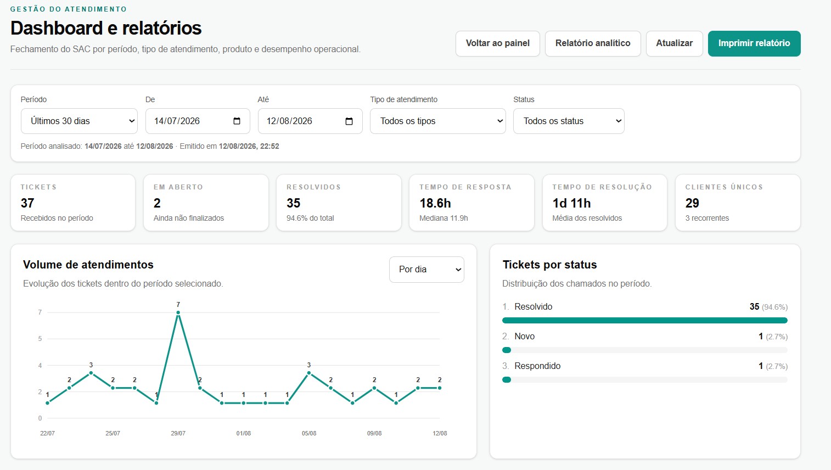Refresh data with Atualizar button
831x470 pixels.
[x=674, y=43]
